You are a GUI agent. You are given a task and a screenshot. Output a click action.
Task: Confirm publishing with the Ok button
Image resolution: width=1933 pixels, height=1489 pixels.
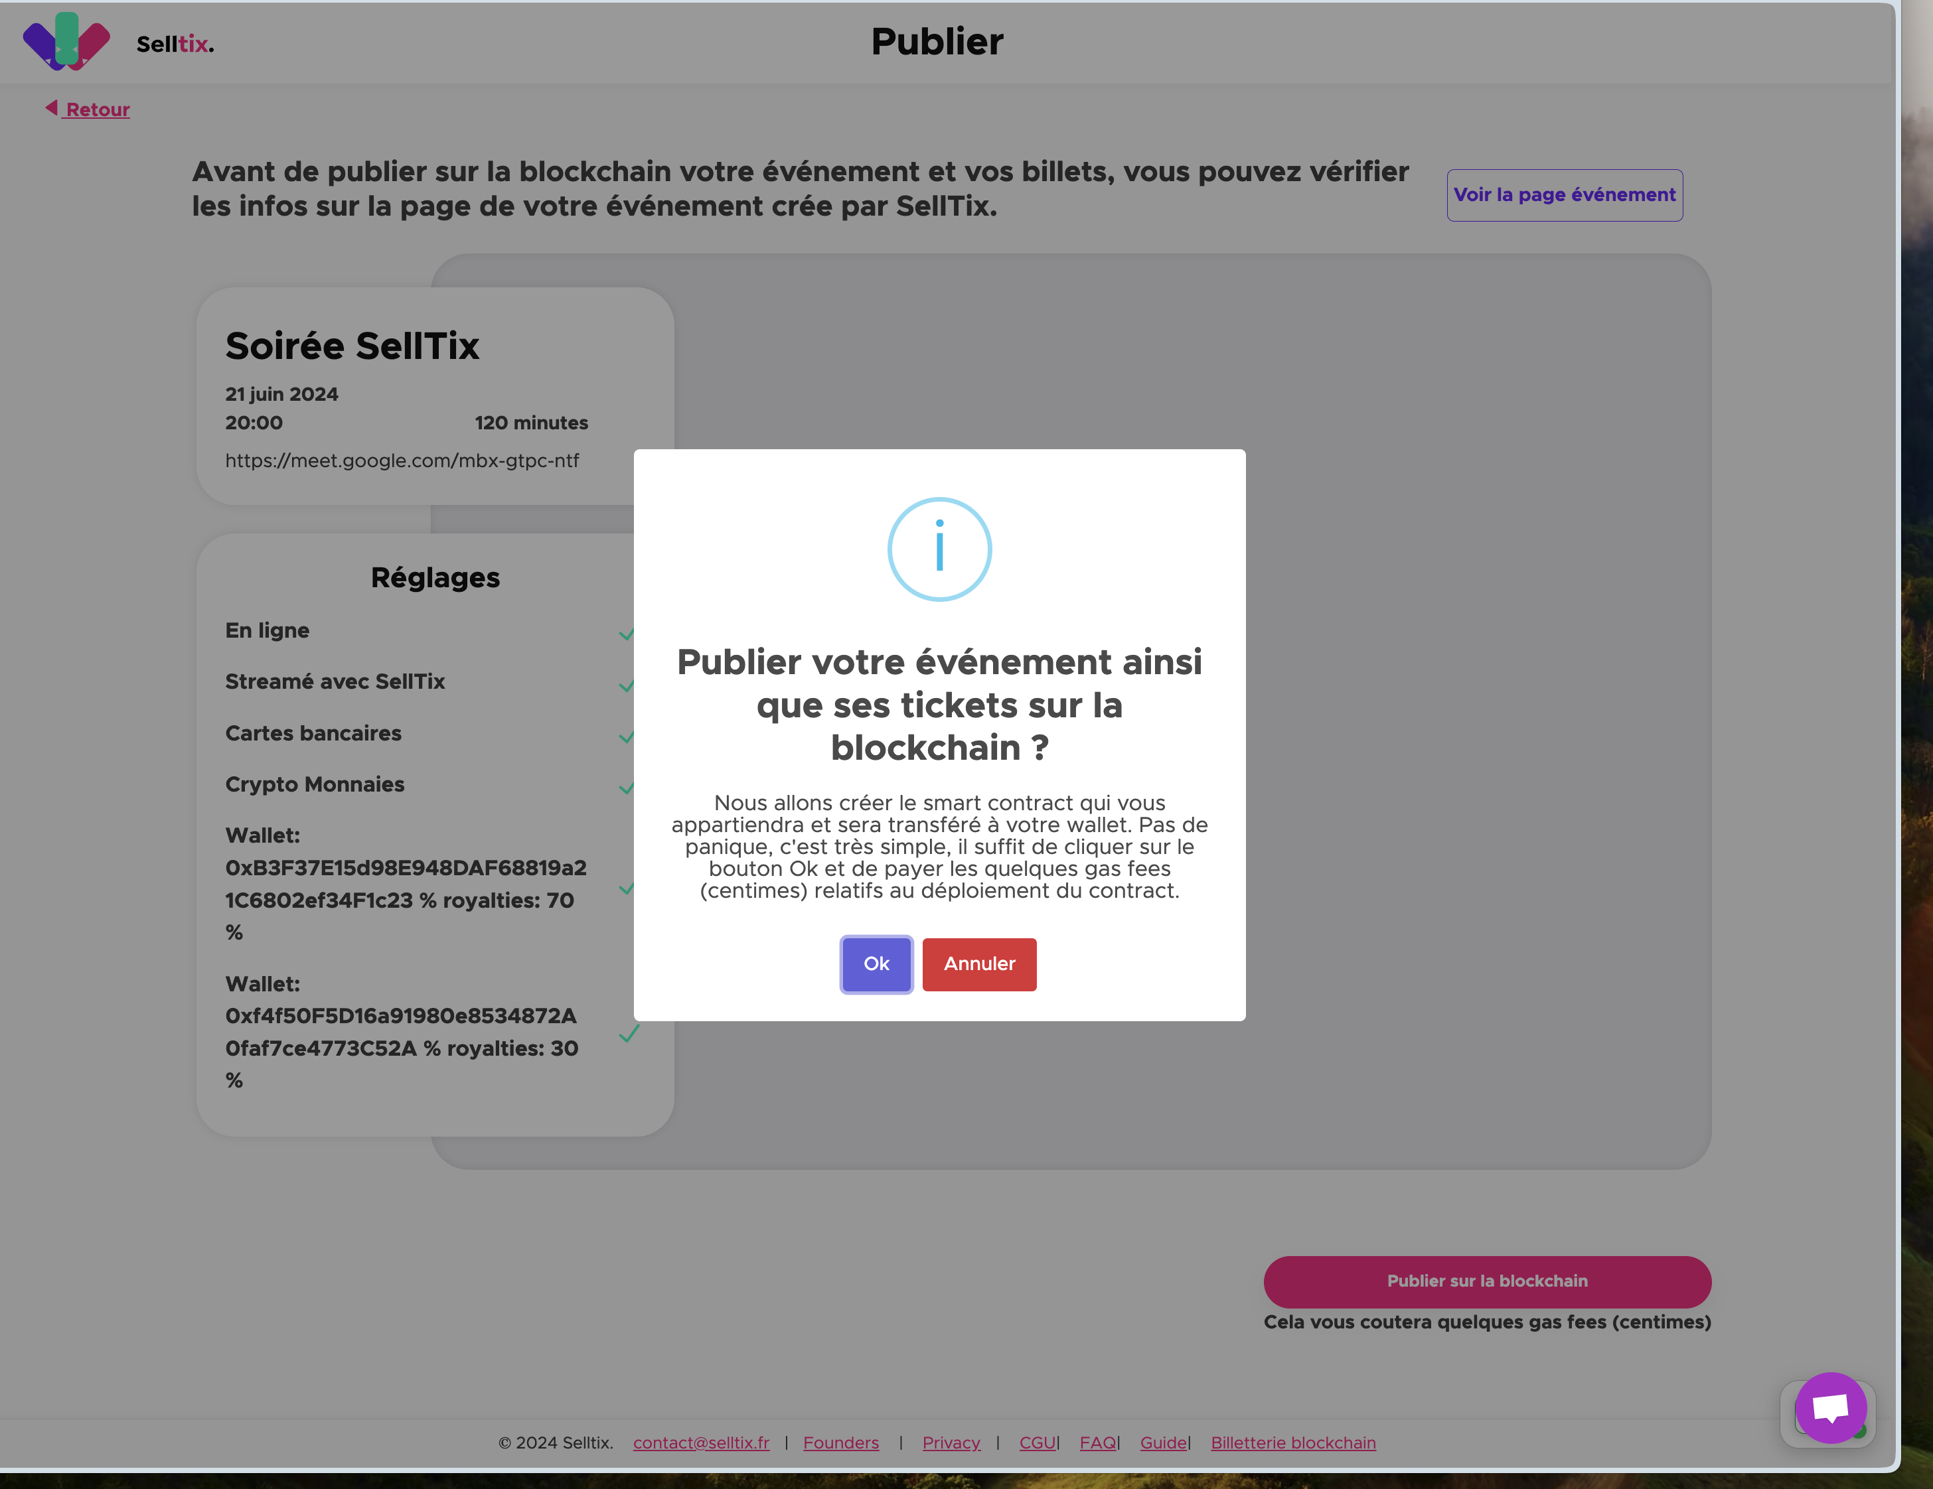pos(876,963)
